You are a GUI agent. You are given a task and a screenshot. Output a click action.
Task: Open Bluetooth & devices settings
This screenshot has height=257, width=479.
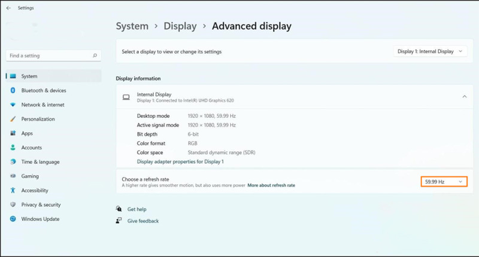coord(43,91)
